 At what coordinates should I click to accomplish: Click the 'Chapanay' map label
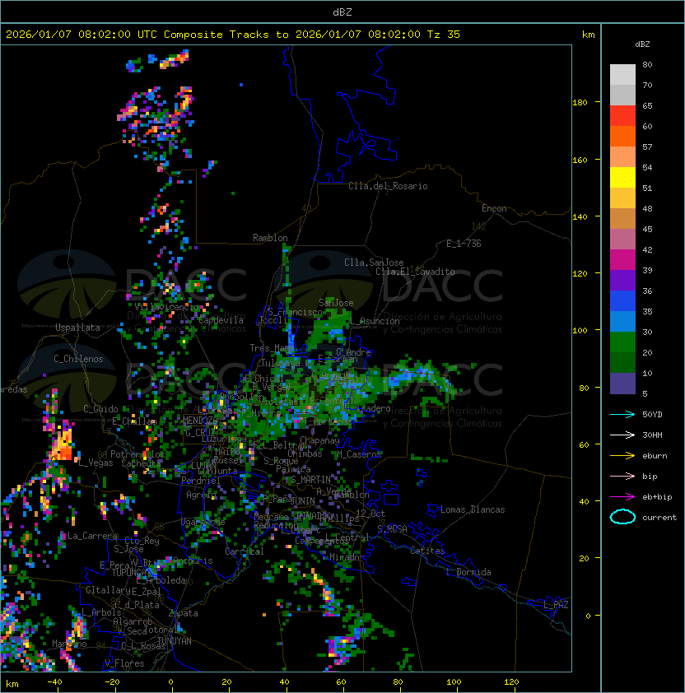[x=319, y=440]
